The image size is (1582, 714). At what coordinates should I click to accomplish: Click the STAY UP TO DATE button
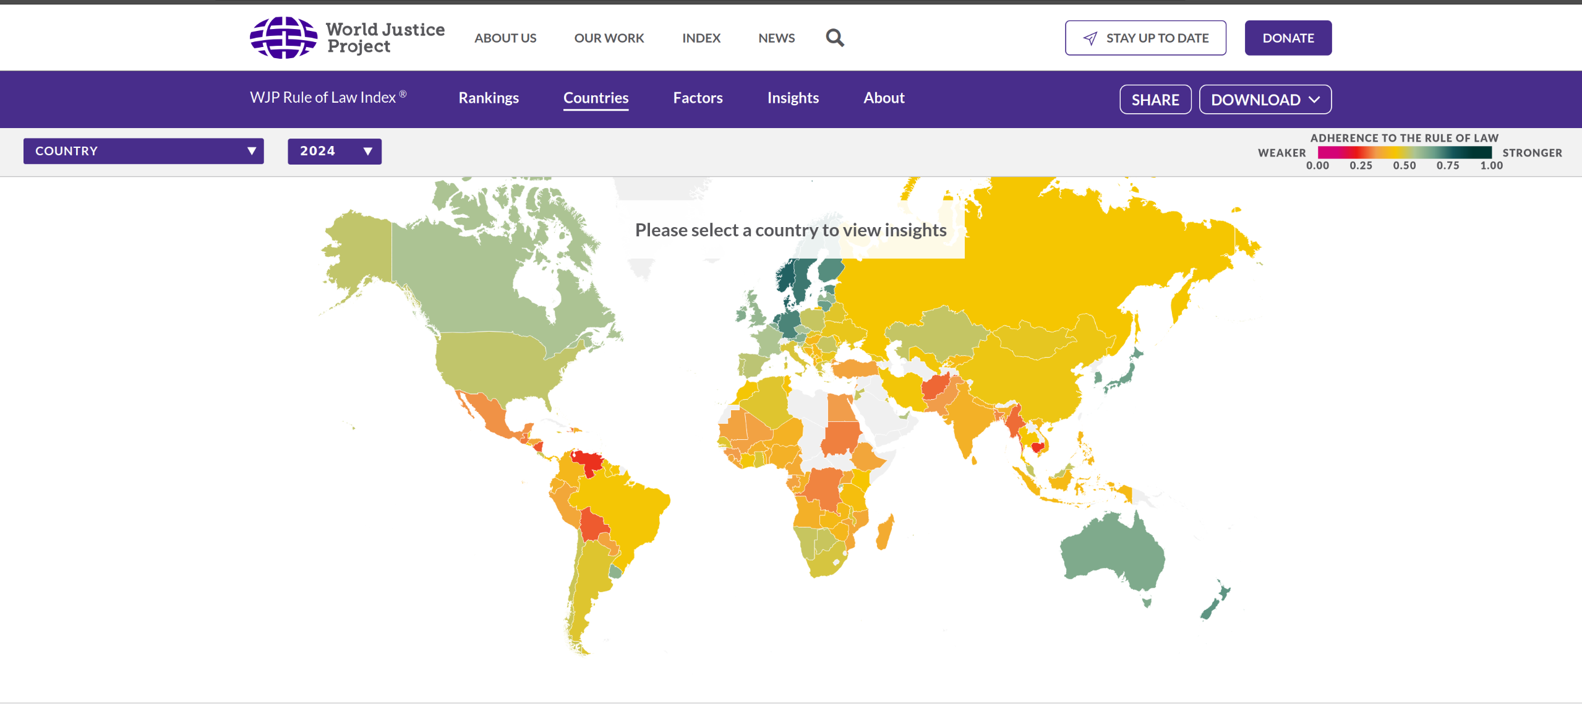(1145, 38)
